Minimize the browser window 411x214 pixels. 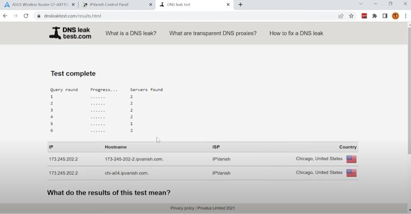375,4
